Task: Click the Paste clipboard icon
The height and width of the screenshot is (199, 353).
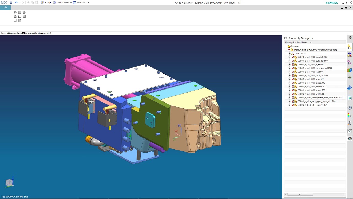Action: [36, 2]
